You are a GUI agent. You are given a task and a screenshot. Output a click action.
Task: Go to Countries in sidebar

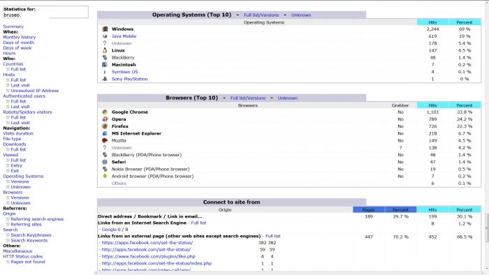coord(13,64)
